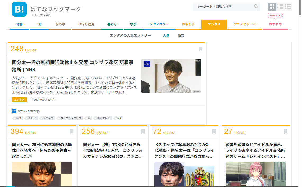Bookmark the 256 users entry
The width and height of the screenshot is (302, 187).
(143, 132)
